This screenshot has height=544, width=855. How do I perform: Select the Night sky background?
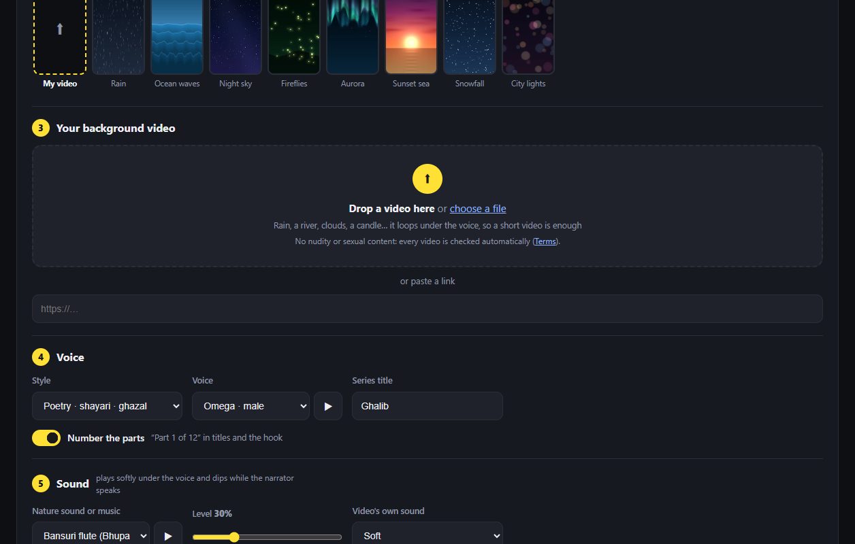(236, 37)
